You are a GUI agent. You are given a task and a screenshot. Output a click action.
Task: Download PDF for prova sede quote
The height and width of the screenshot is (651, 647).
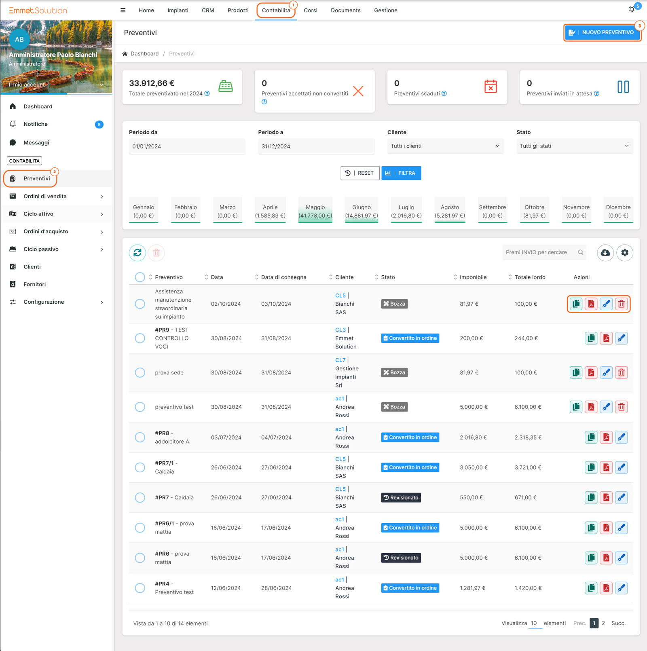click(x=591, y=372)
